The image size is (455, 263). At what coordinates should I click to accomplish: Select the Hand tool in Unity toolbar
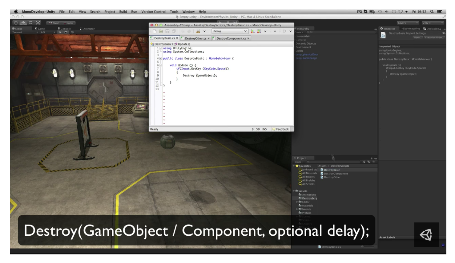pyautogui.click(x=16, y=23)
